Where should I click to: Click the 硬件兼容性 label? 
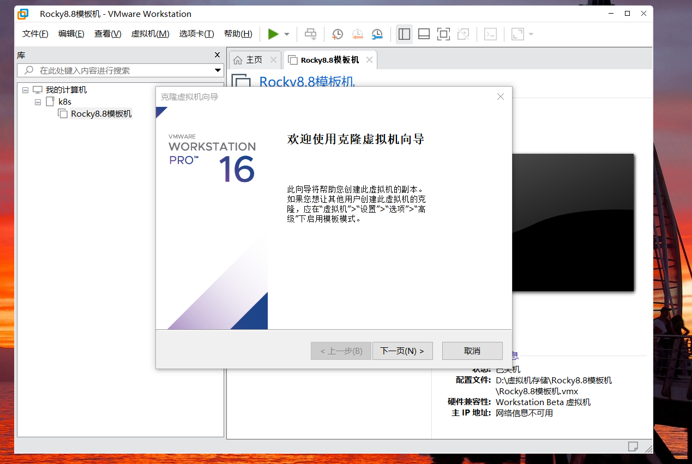pyautogui.click(x=470, y=402)
